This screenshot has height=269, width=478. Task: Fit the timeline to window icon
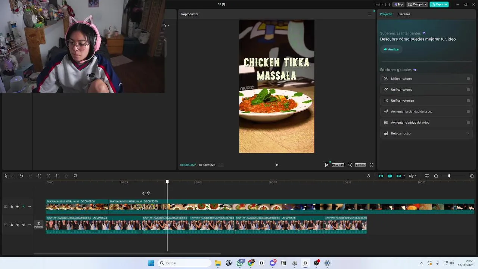pos(427,176)
